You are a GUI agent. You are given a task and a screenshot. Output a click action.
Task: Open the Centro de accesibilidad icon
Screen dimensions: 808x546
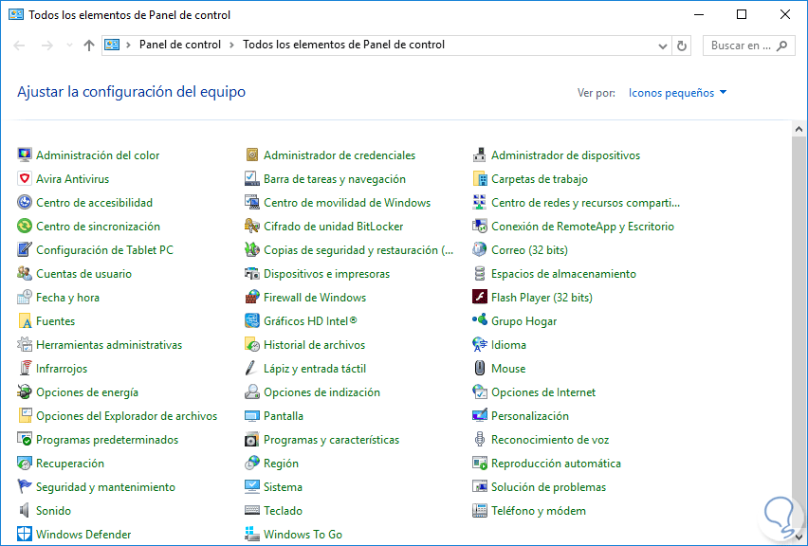pyautogui.click(x=25, y=203)
